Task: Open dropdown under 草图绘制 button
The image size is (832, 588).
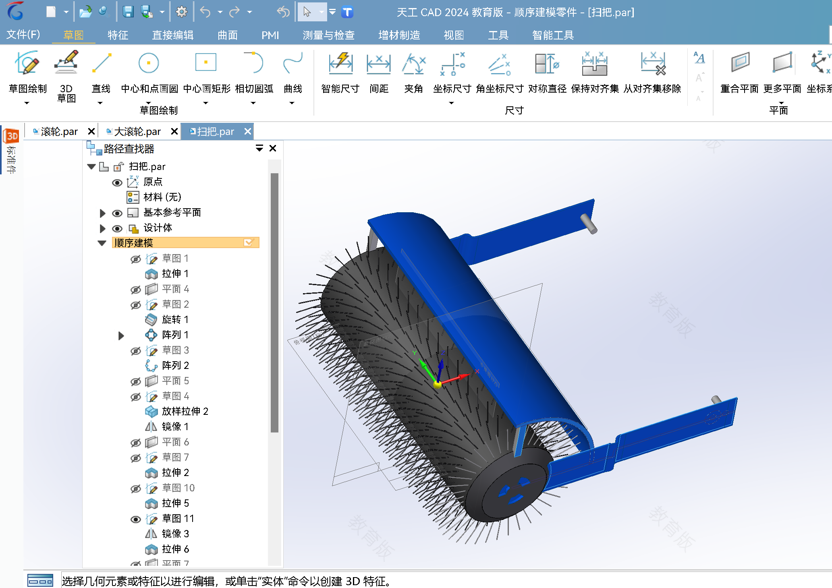Action: coord(27,103)
